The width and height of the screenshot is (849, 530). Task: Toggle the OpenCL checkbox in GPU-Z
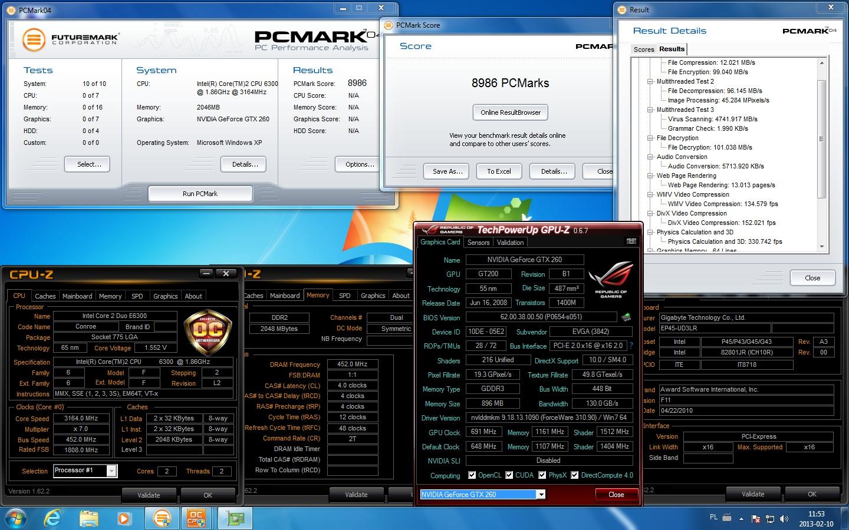(x=472, y=475)
